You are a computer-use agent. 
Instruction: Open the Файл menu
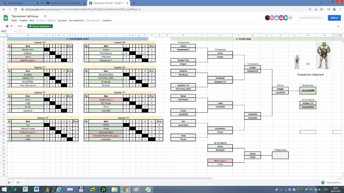(x=14, y=21)
